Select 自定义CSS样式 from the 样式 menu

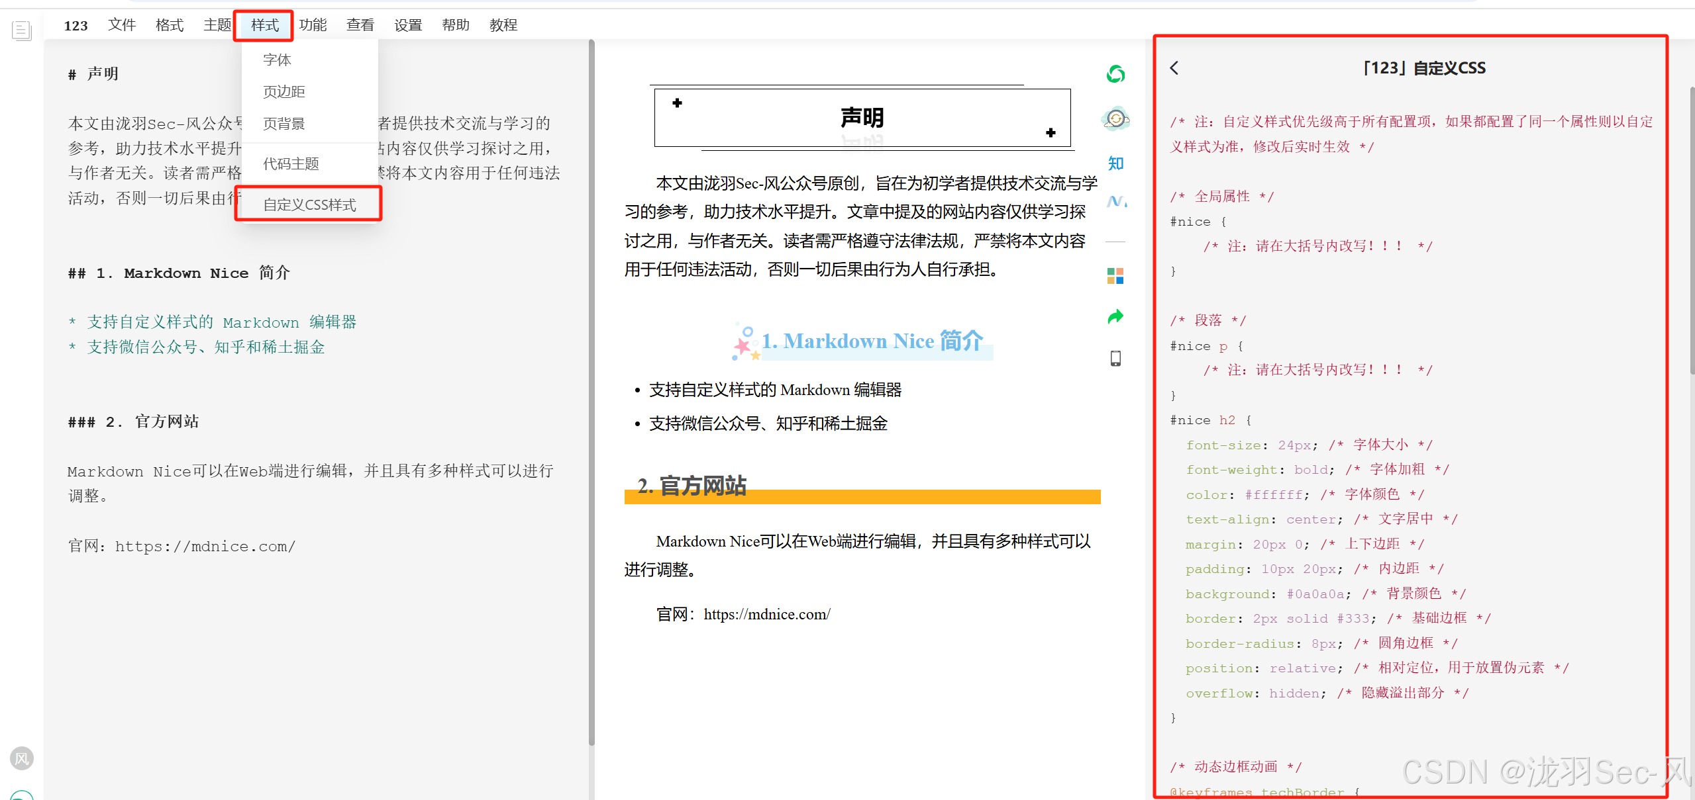tap(310, 204)
